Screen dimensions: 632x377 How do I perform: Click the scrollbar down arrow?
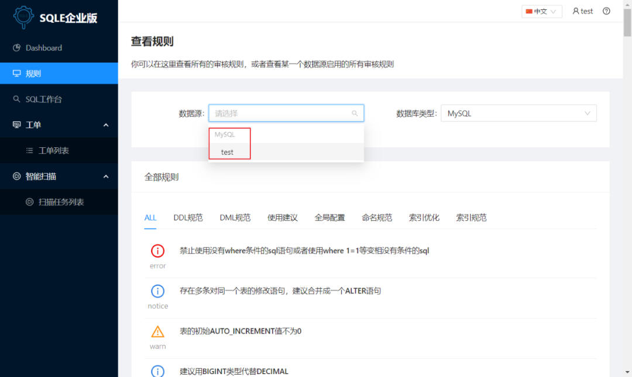point(627,372)
